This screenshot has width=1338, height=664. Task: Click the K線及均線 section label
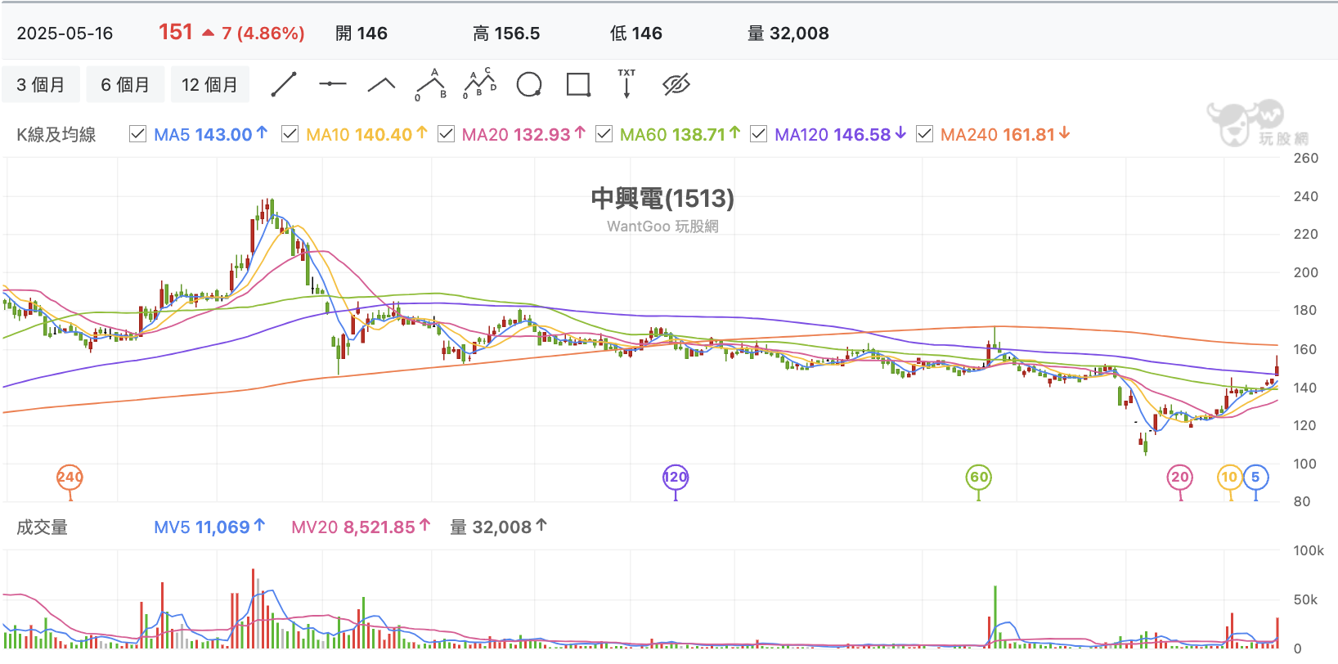click(x=56, y=135)
